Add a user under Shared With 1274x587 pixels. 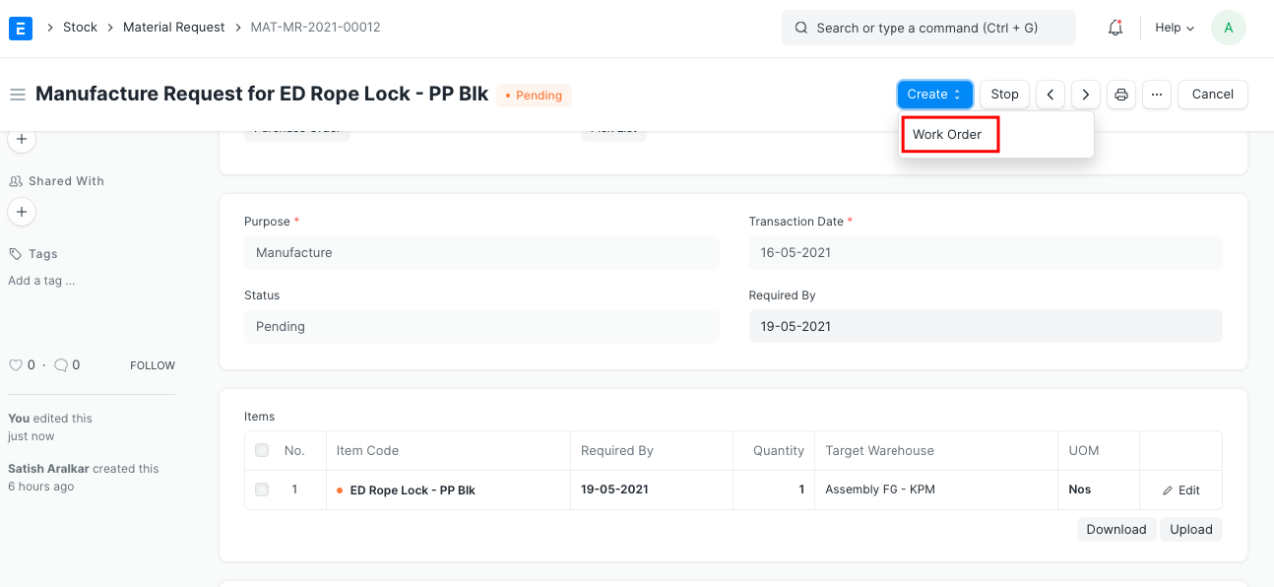click(x=22, y=211)
